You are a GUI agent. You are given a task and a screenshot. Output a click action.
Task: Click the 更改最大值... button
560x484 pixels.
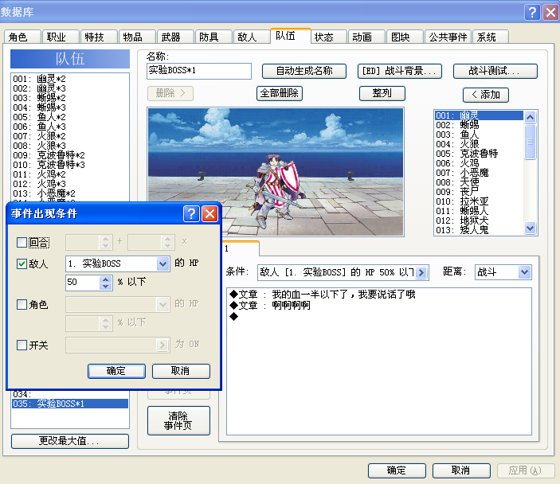[69, 441]
